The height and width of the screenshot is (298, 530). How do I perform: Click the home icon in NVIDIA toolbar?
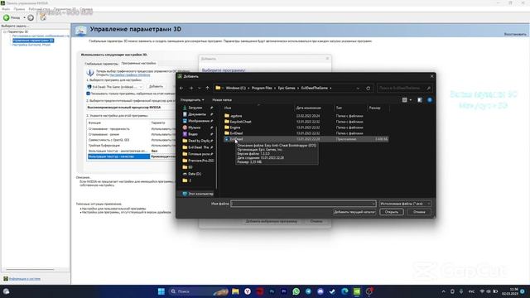point(43,17)
